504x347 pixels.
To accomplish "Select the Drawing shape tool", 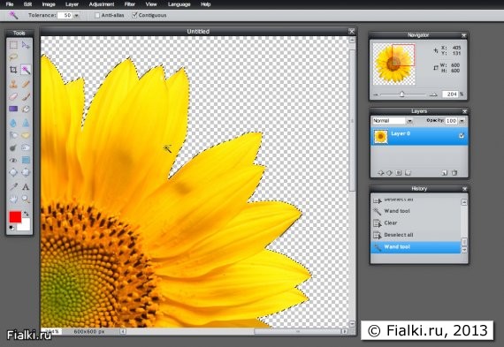I will (26, 160).
